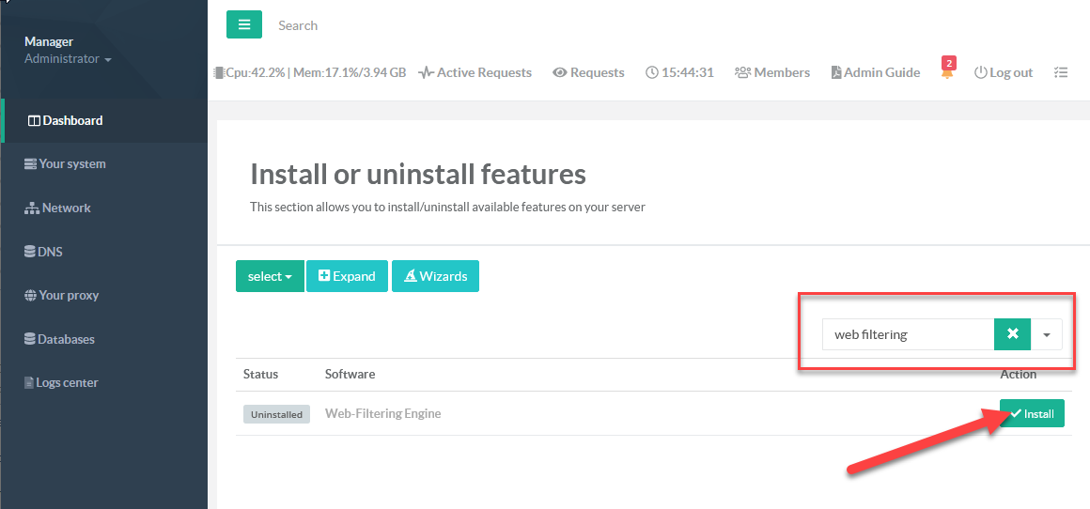Launch the Wizards button
Image resolution: width=1090 pixels, height=509 pixels.
435,276
